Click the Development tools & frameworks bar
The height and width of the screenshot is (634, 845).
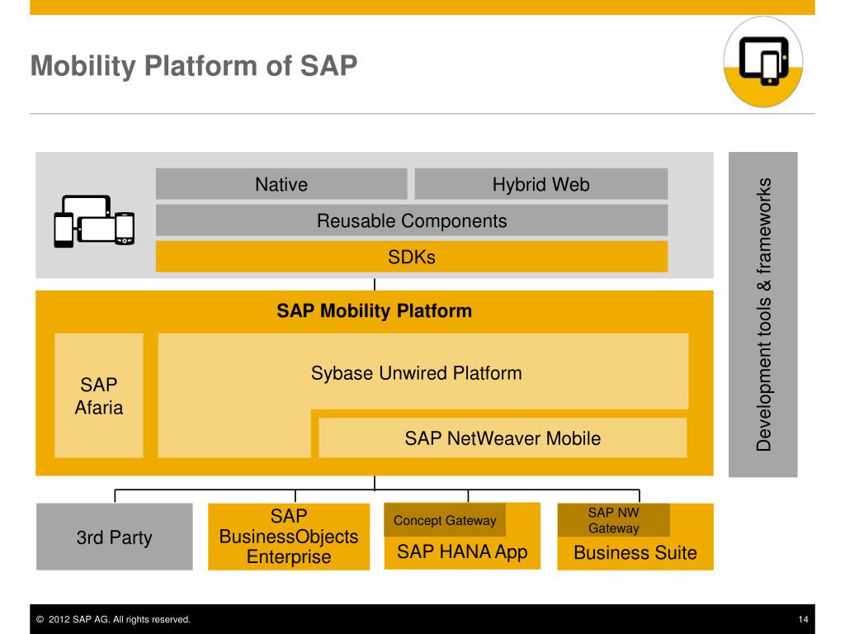coord(762,315)
